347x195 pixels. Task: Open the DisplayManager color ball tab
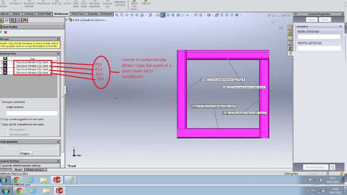(x=25, y=21)
